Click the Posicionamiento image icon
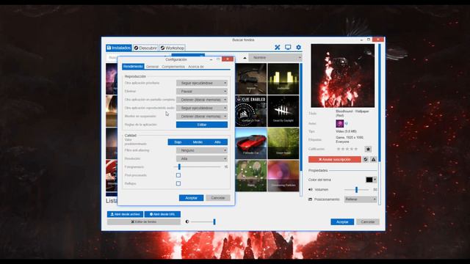470x264 pixels. click(311, 199)
